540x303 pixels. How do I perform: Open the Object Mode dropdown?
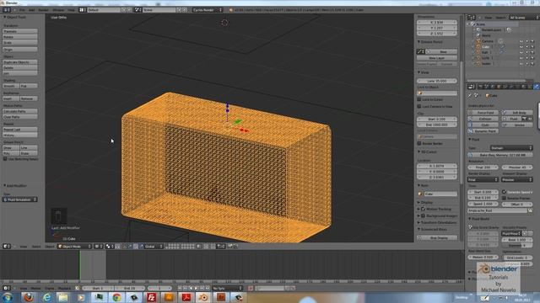coord(74,247)
